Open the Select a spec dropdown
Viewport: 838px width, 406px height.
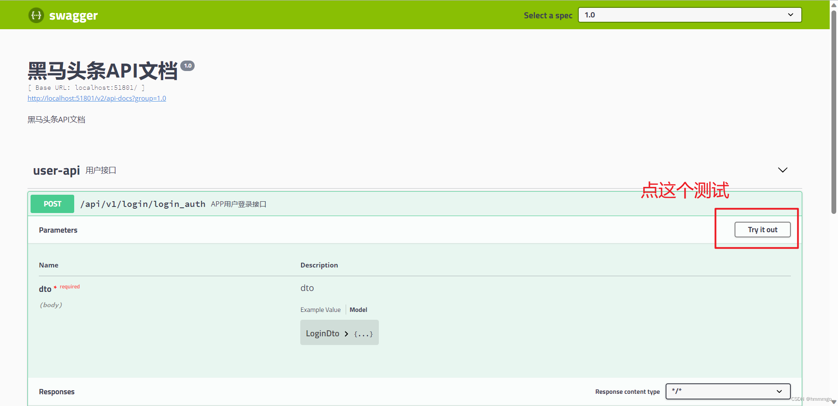[x=690, y=15]
